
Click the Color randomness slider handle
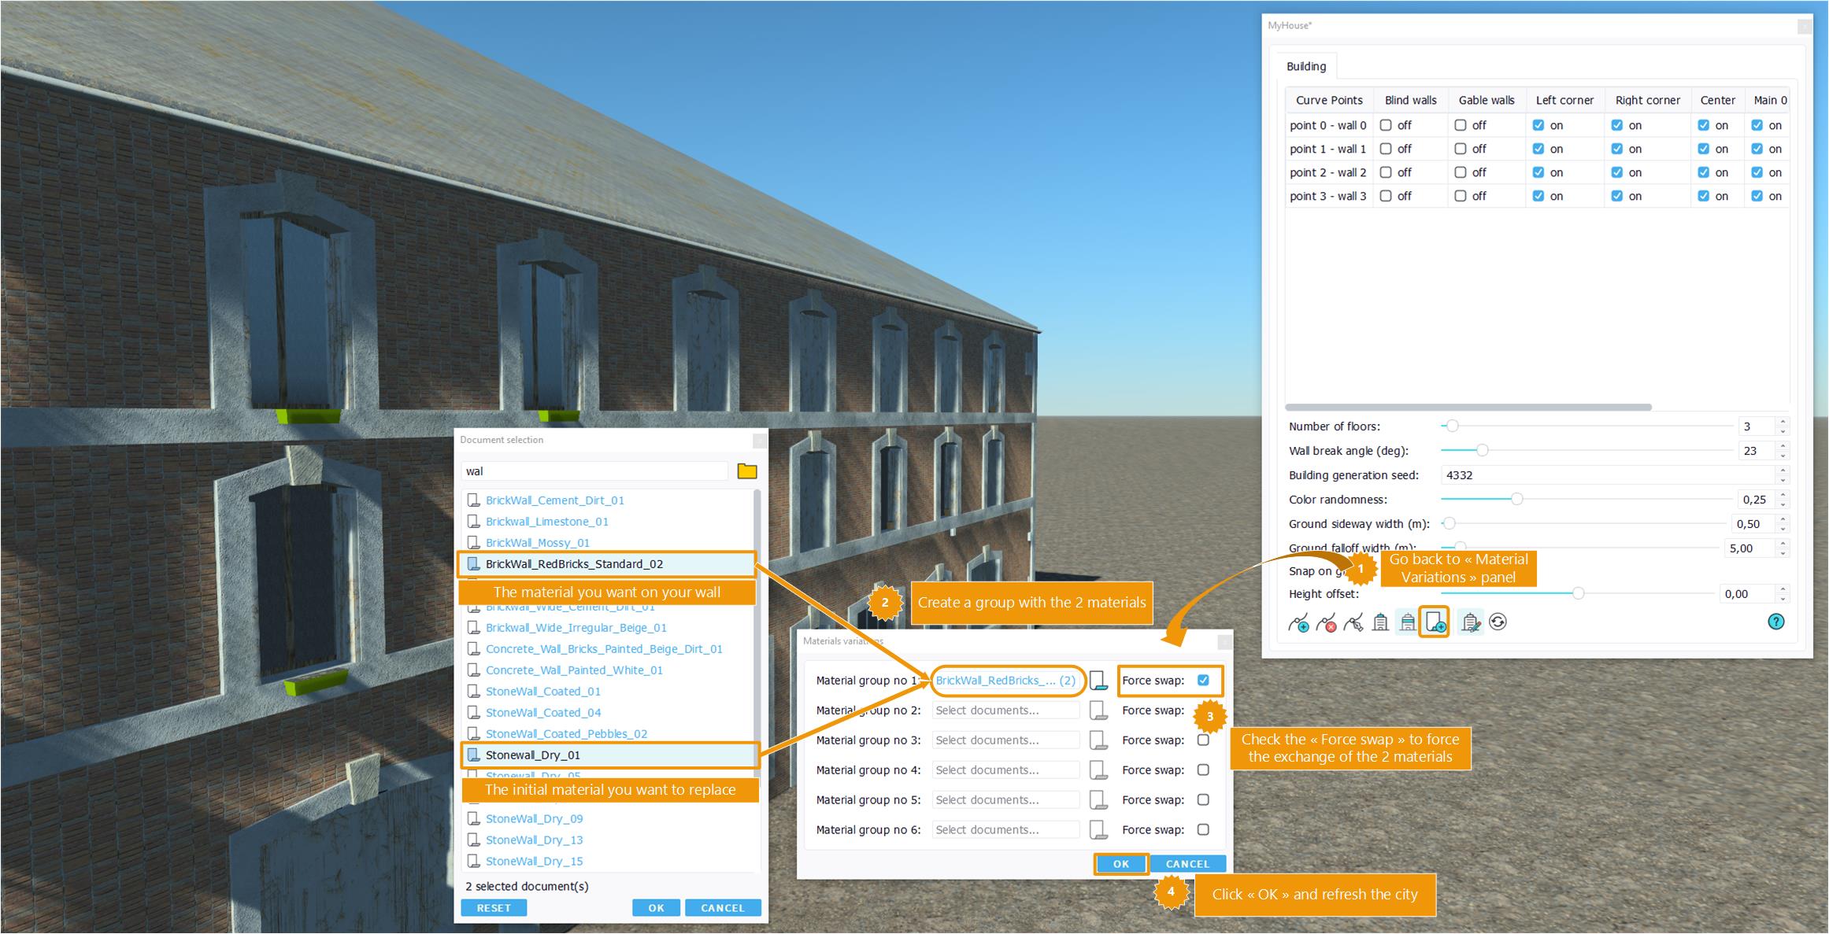[1516, 499]
